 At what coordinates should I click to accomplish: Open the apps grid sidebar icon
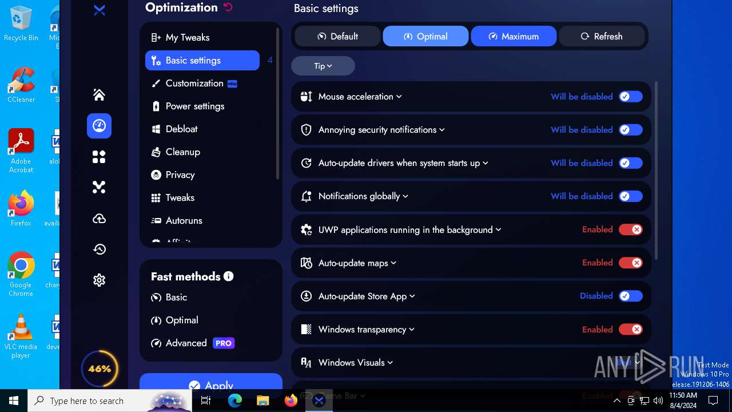[99, 157]
